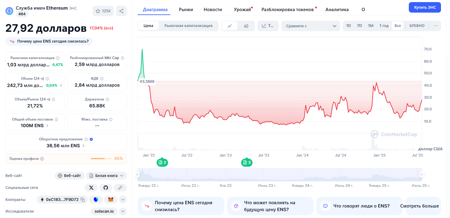Viewport: 450px width, 218px height.
Task: Set chart range to 7D
Action: (359, 26)
